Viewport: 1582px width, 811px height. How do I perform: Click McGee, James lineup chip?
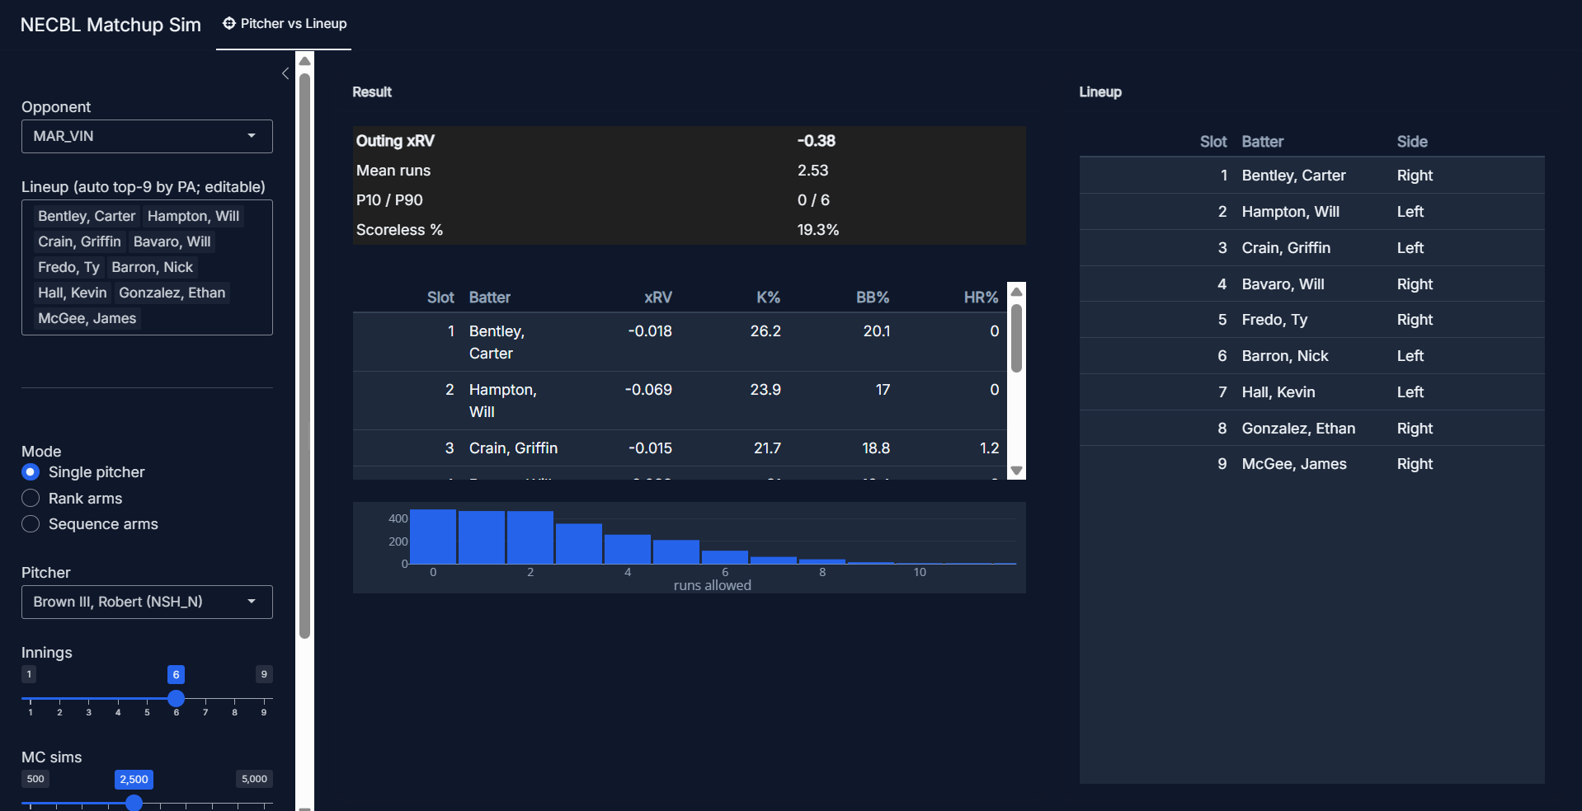[87, 318]
